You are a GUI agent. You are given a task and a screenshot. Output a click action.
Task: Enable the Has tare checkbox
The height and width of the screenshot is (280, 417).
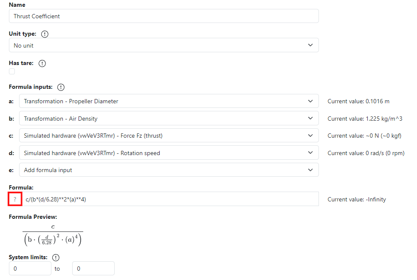coord(11,71)
